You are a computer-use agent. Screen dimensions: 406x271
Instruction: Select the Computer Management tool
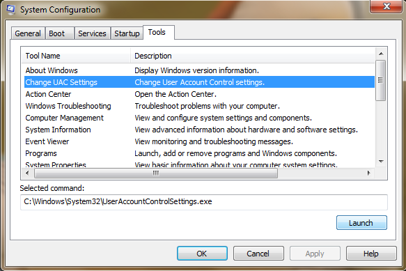click(x=199, y=118)
